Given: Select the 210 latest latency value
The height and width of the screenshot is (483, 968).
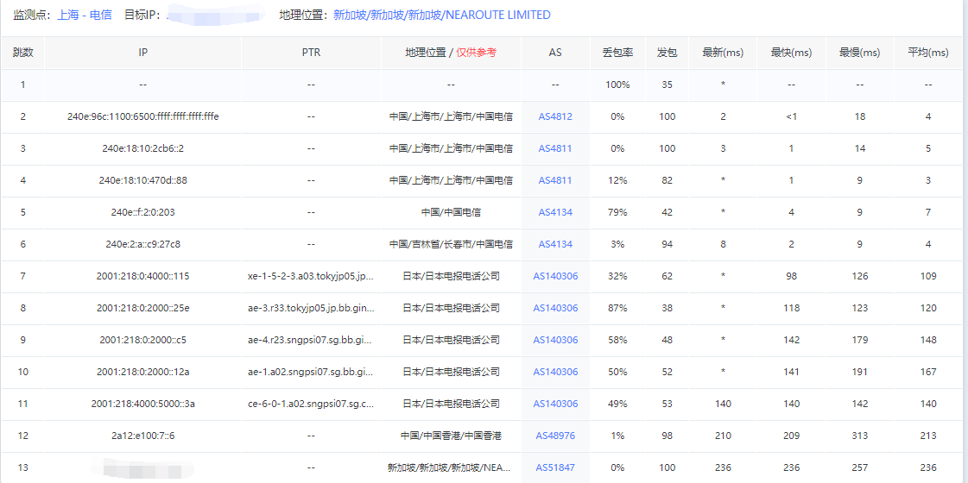Looking at the screenshot, I should [x=722, y=436].
